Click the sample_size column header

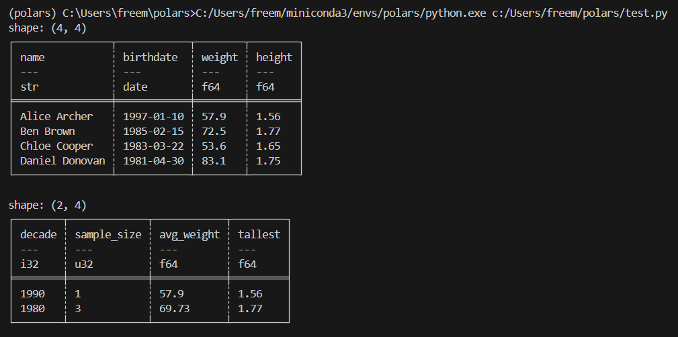[108, 234]
